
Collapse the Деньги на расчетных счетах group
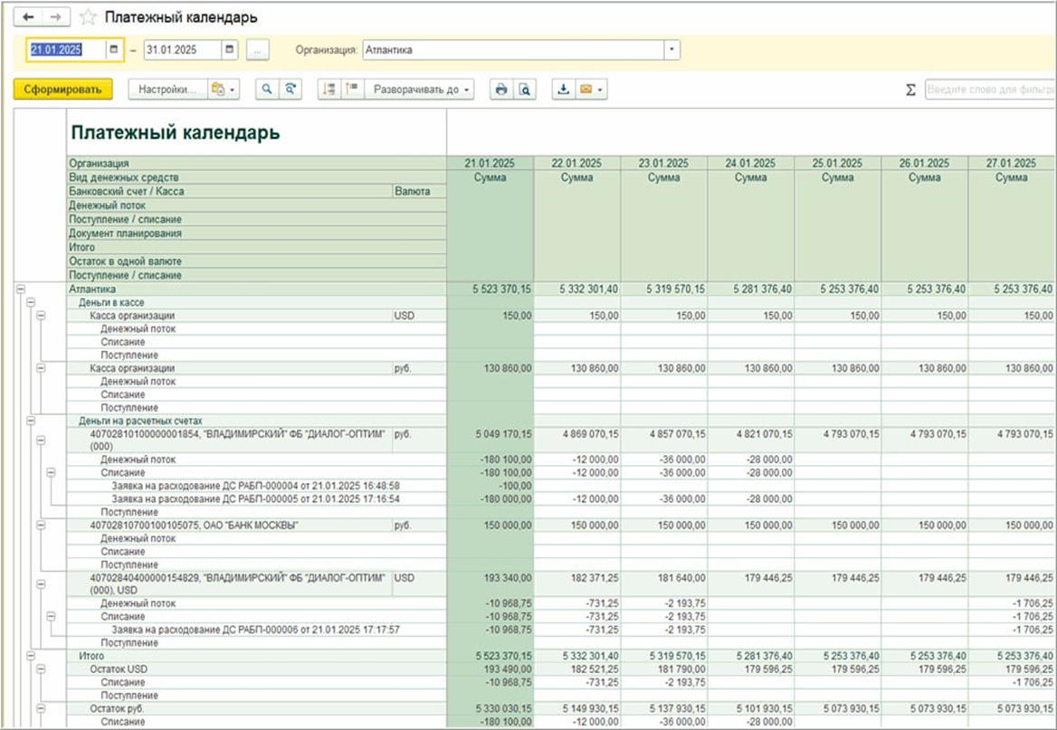[x=31, y=421]
